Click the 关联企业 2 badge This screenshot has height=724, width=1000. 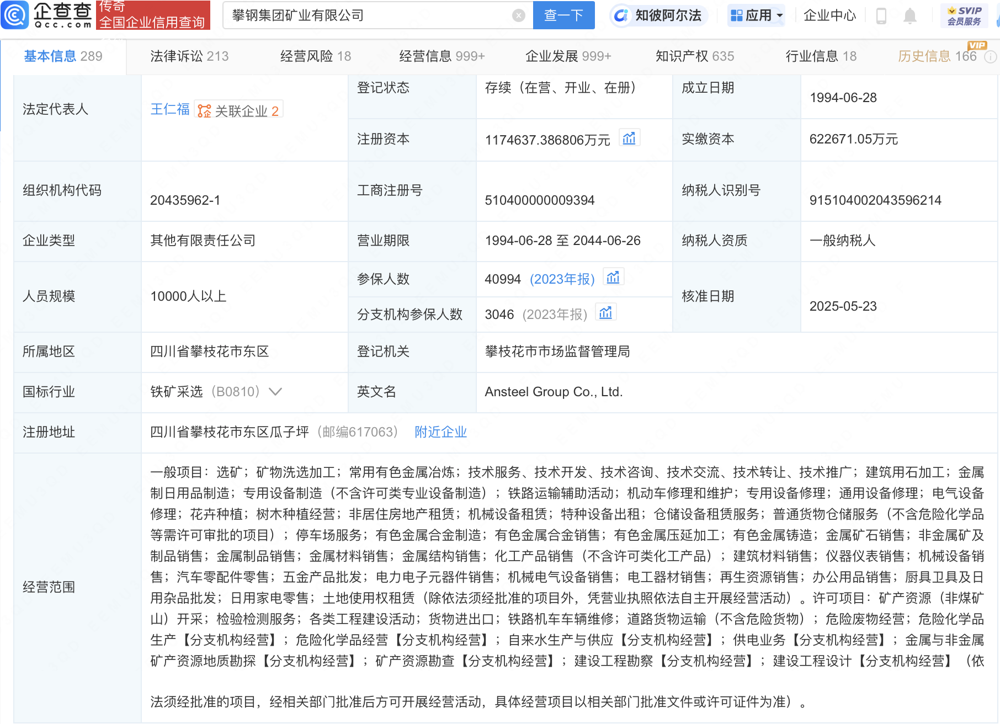tap(239, 110)
